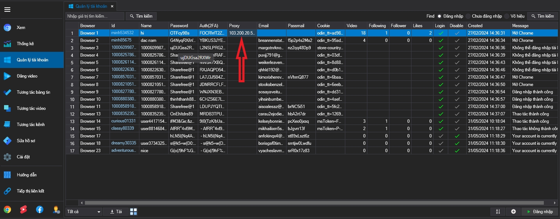This screenshot has width=560, height=219.
Task: Open Đăng video from the sidebar
Action: (27, 76)
